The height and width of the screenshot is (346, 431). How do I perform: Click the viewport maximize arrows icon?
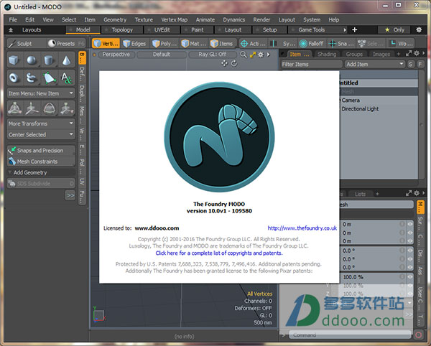click(253, 55)
